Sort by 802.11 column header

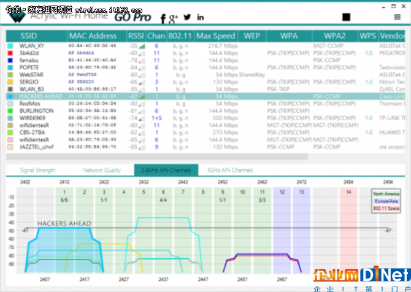tap(180, 36)
